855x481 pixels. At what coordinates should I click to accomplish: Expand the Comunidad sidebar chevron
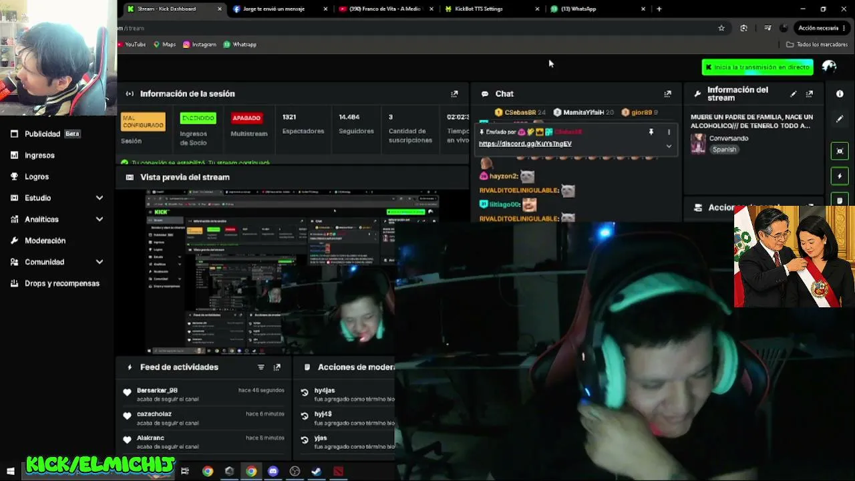[100, 262]
